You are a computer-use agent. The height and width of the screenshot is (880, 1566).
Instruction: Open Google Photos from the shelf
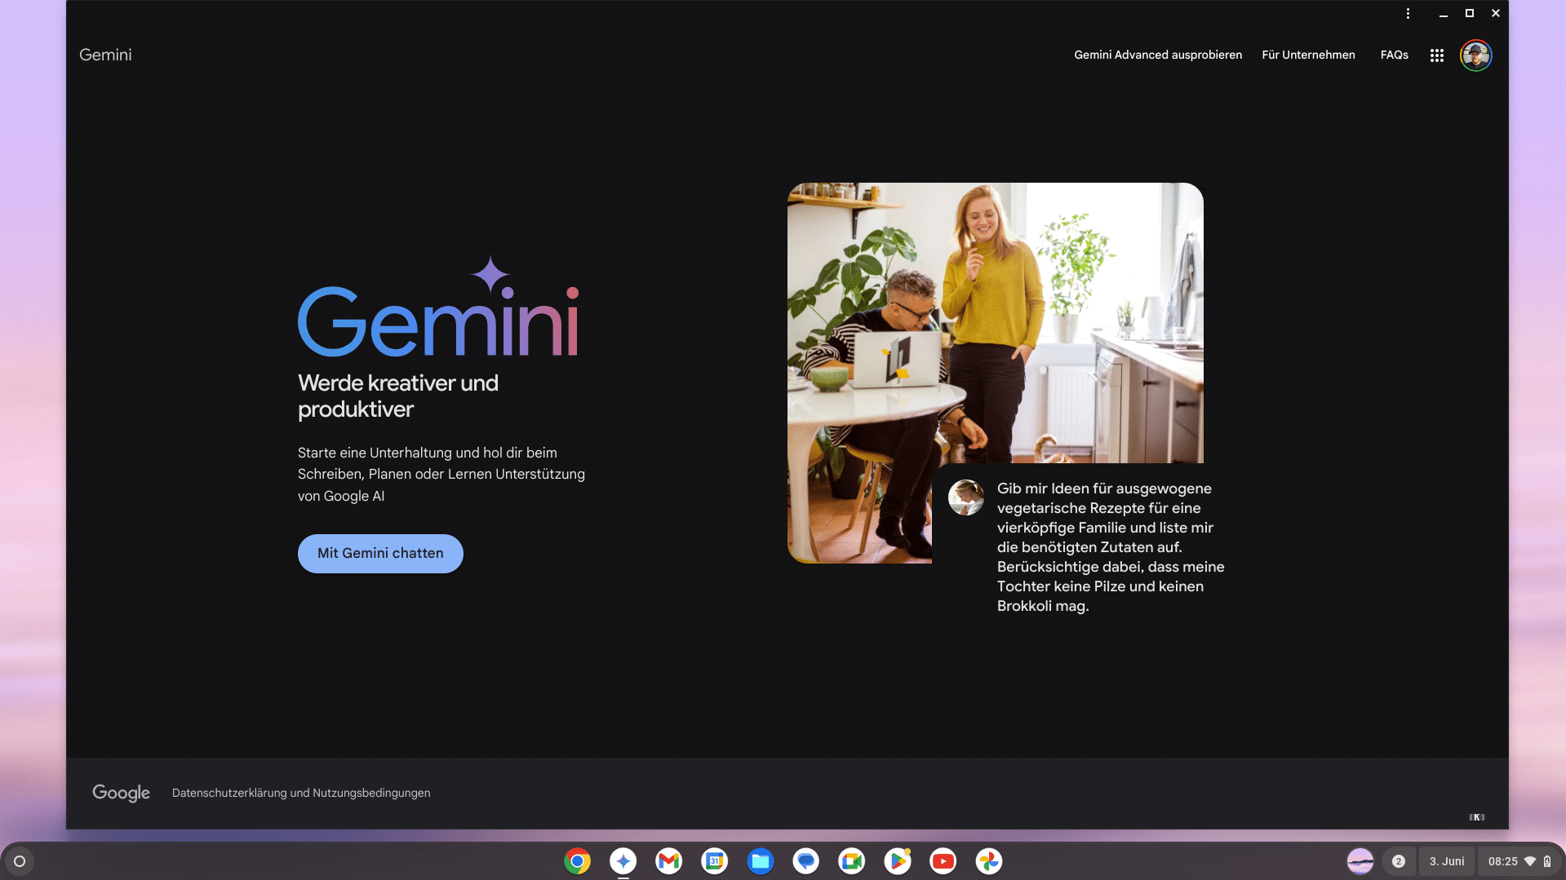point(988,861)
